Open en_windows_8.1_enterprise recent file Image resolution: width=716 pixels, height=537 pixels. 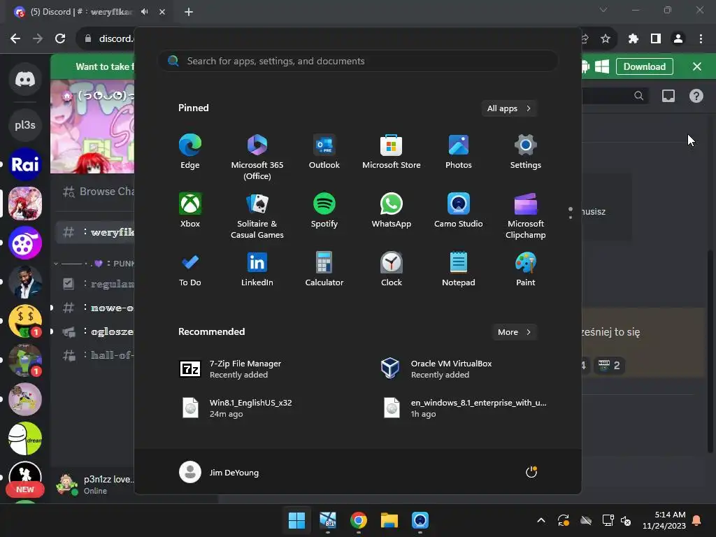pyautogui.click(x=464, y=408)
